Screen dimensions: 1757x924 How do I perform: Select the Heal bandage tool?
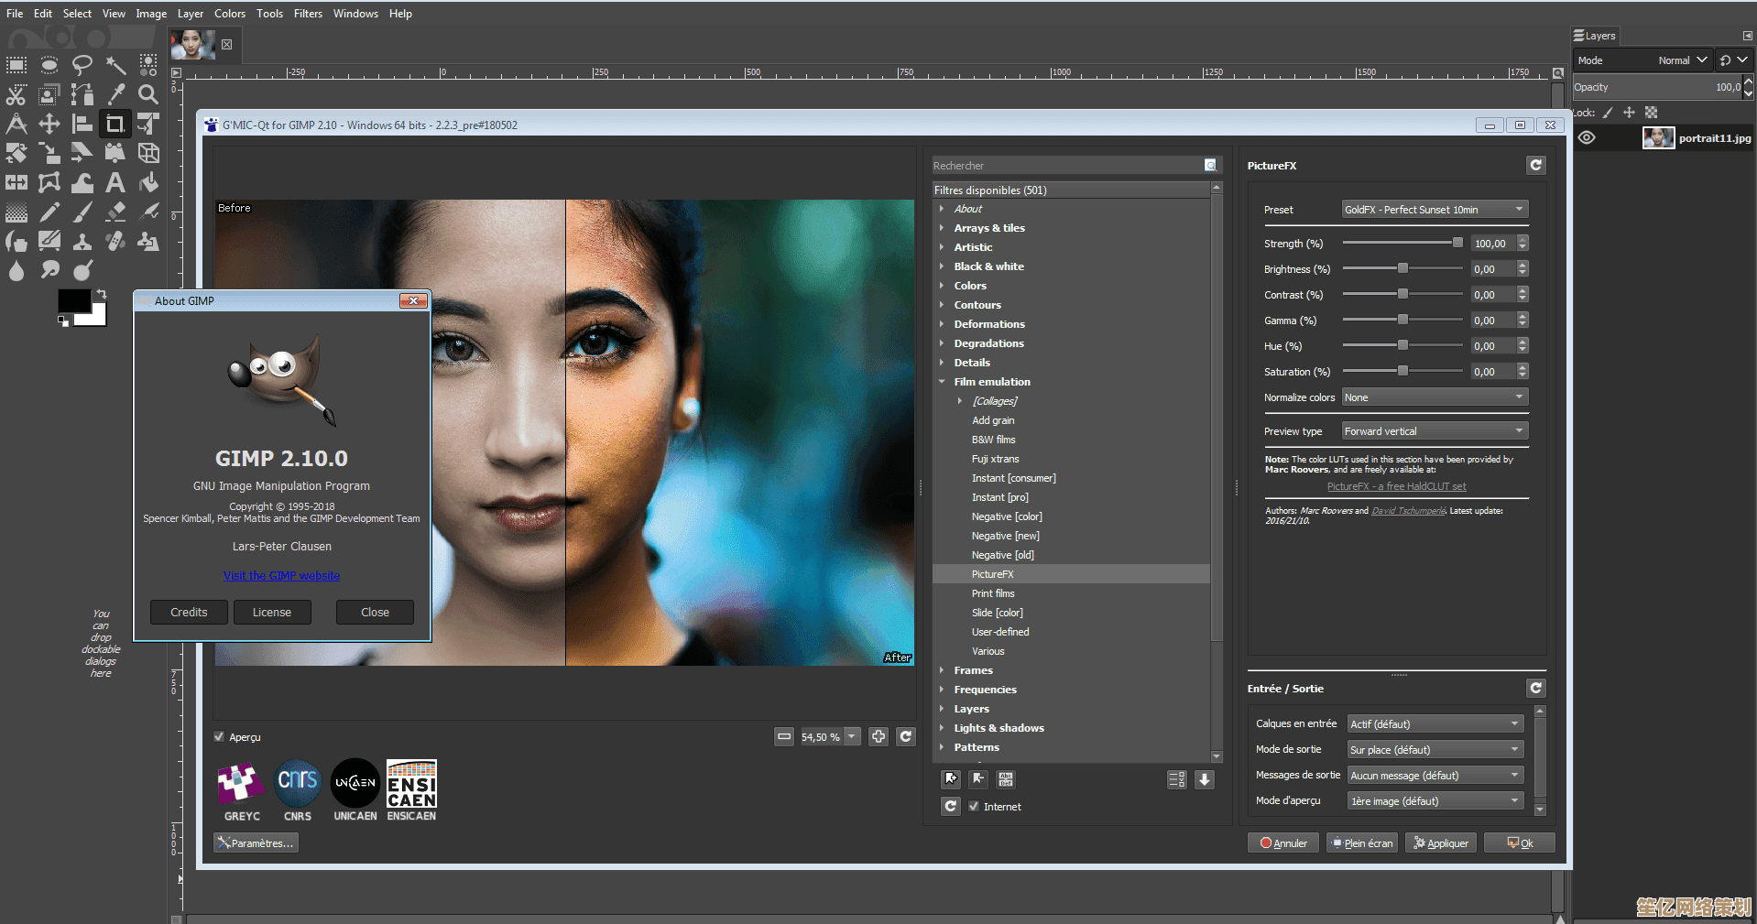click(115, 241)
